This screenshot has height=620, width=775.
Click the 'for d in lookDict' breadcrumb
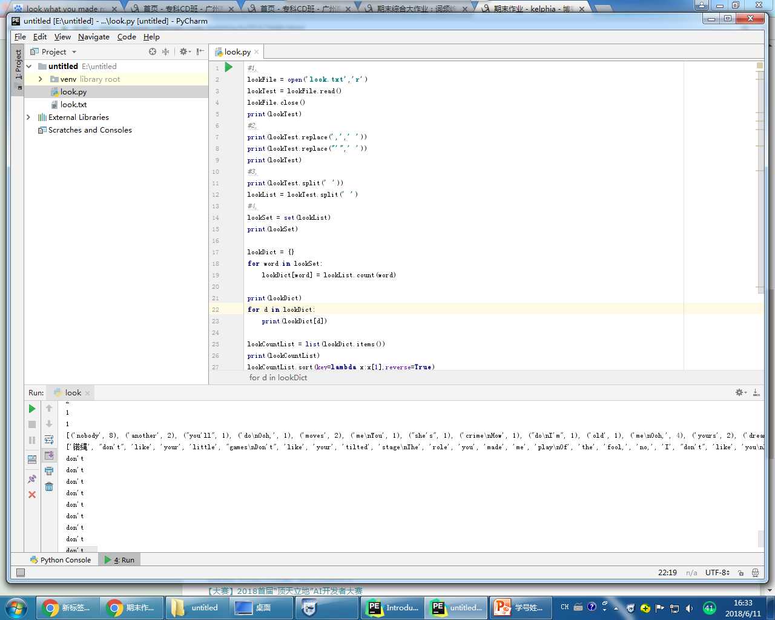278,377
